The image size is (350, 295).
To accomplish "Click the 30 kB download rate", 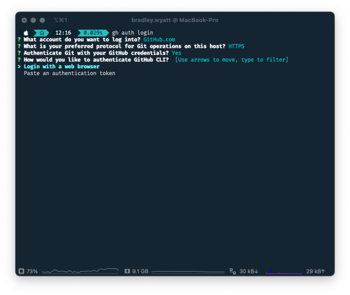I will point(249,271).
